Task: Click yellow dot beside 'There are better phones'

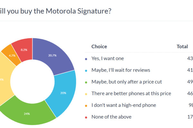Action: coord(86,94)
